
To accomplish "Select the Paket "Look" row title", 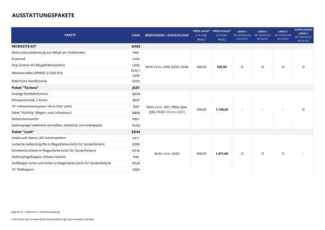I will click(23, 132).
